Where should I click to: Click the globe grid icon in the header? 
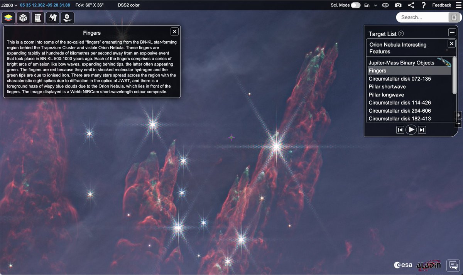tap(385, 5)
